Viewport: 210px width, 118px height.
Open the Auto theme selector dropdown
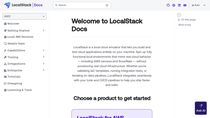199,5
